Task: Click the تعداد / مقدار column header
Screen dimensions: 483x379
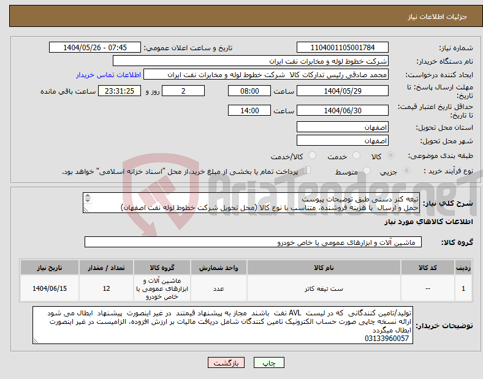Action: coord(106,268)
